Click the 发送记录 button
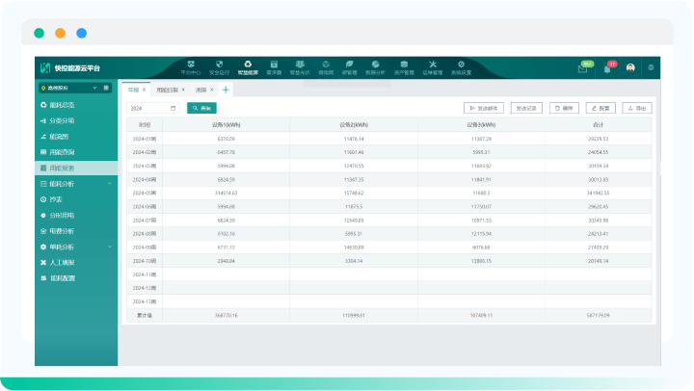Image resolution: width=694 pixels, height=391 pixels. pos(526,108)
